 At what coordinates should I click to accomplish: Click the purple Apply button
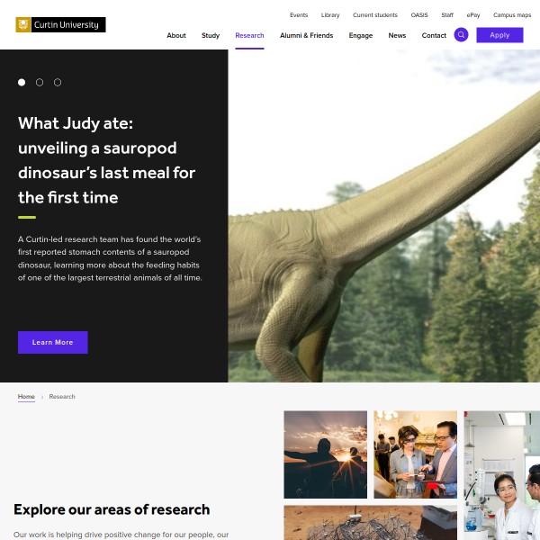point(499,35)
